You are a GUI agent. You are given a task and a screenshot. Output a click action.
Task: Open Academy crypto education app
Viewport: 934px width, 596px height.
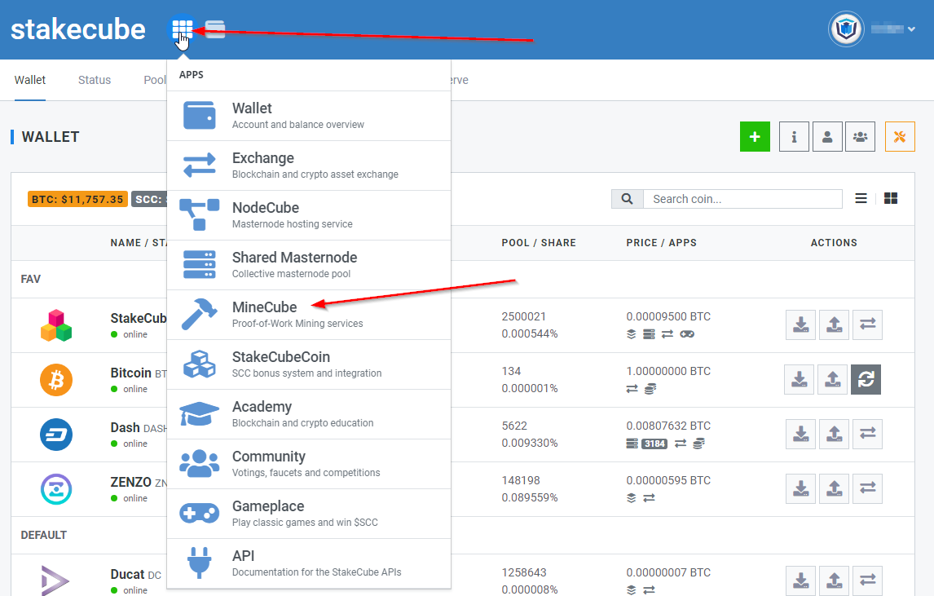tap(309, 414)
